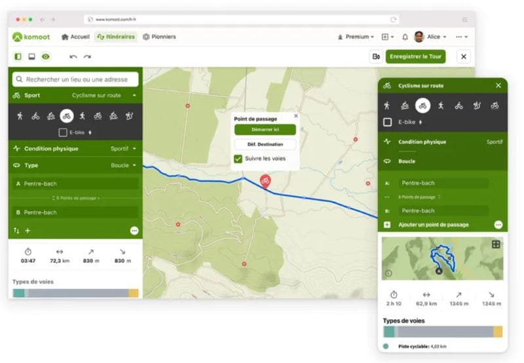Toggle the bottom panel layout icon
This screenshot has width=524, height=363.
coord(31,56)
